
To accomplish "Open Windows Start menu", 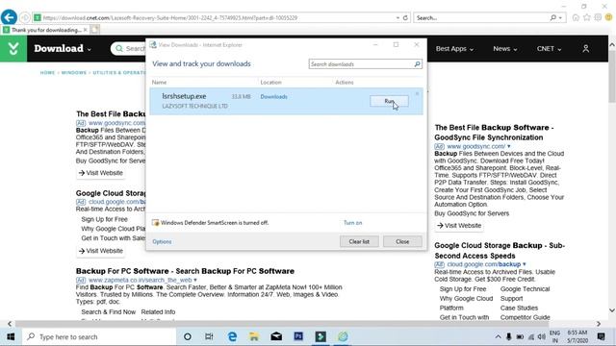I will [11, 336].
